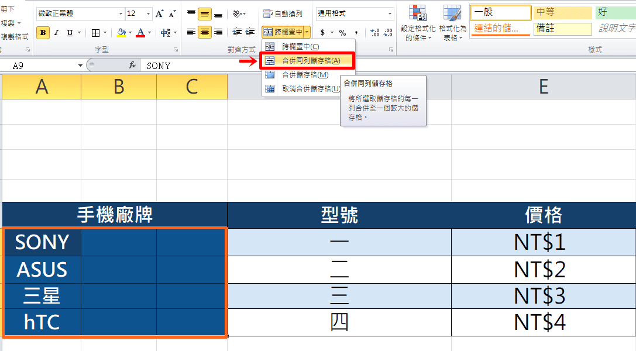Image resolution: width=636 pixels, height=351 pixels.
Task: Align text to the left
Action: tap(191, 32)
